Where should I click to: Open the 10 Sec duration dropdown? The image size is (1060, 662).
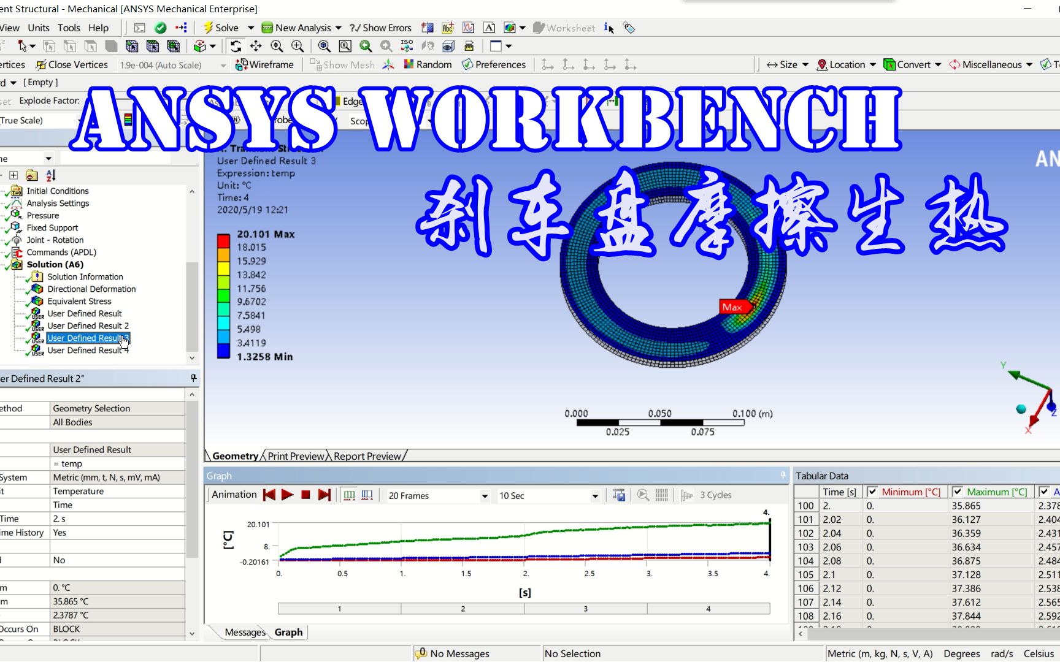click(595, 496)
